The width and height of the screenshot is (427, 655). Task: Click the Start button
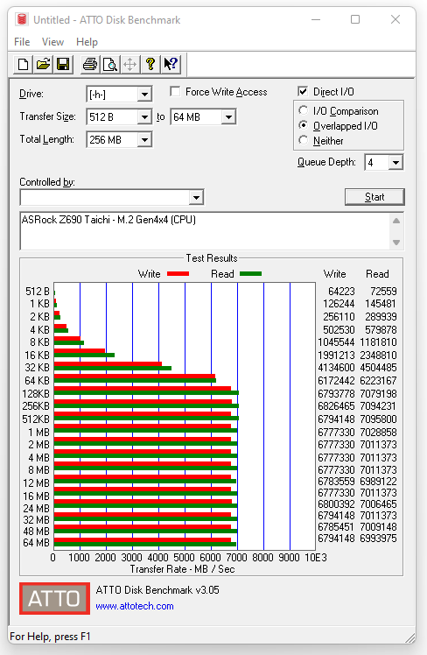pos(374,197)
